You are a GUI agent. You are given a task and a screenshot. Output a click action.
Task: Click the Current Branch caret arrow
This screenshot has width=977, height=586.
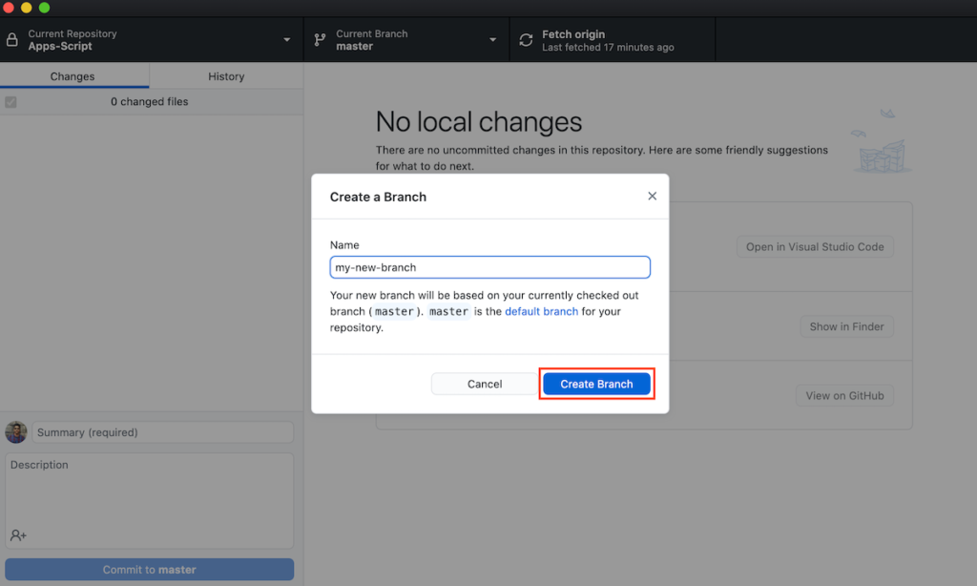pyautogui.click(x=493, y=40)
